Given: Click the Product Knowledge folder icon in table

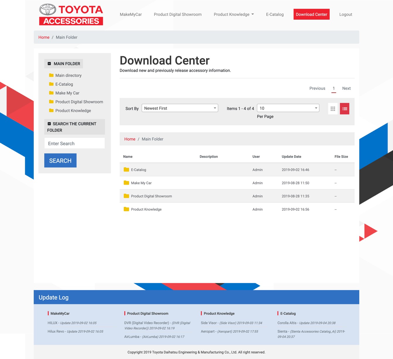Looking at the screenshot, I should click(126, 209).
